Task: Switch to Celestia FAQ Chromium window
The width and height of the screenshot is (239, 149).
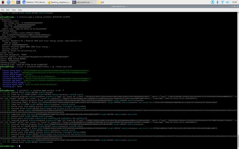Action: [x=34, y=2]
